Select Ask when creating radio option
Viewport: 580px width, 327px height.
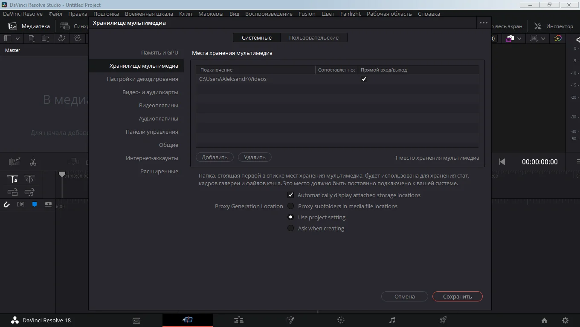point(290,228)
